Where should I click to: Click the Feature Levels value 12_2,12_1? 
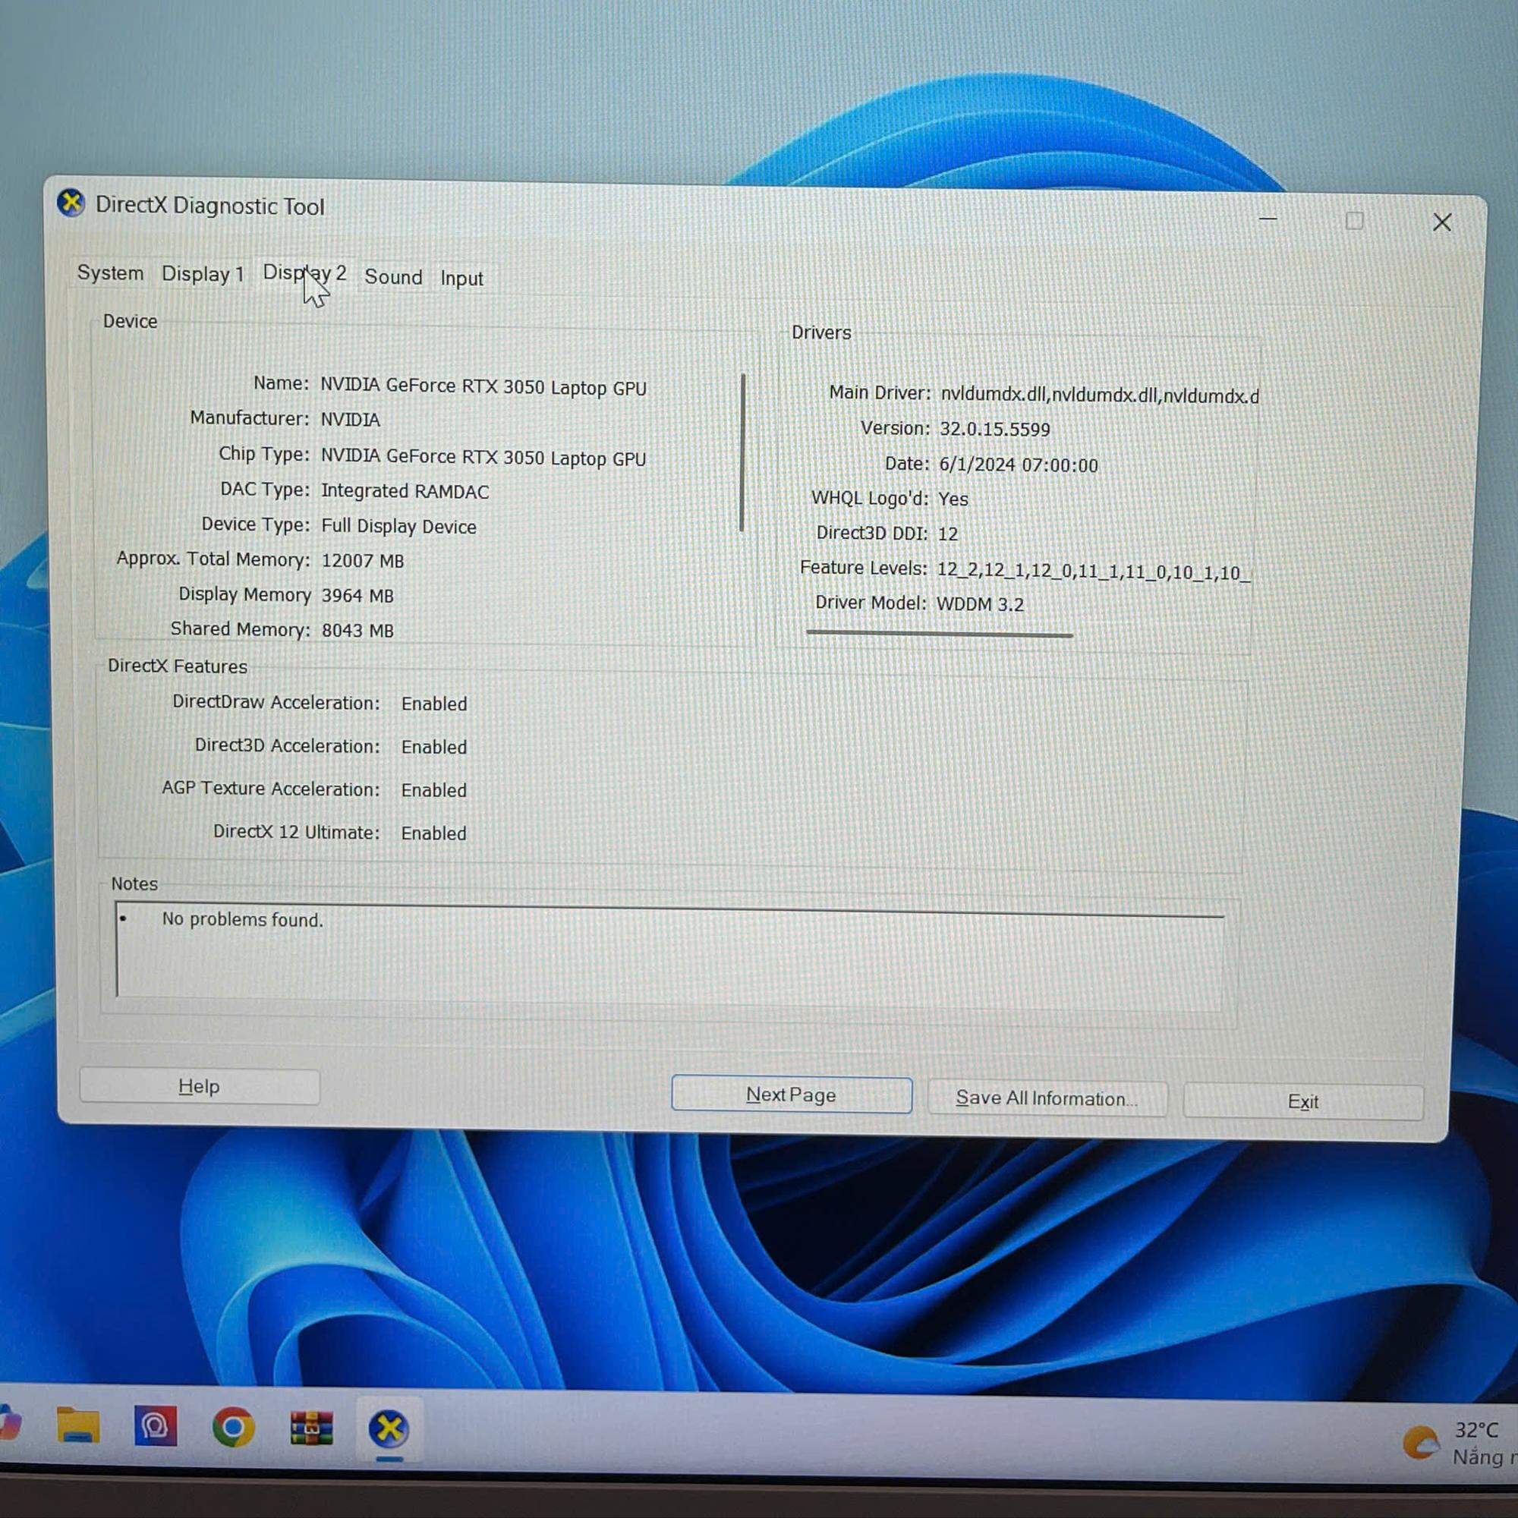(x=1093, y=572)
